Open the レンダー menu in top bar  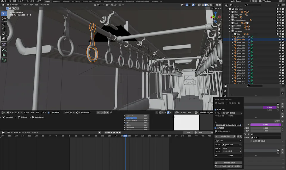click(21, 1)
